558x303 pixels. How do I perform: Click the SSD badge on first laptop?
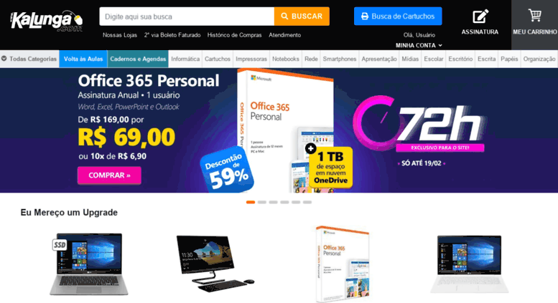point(60,245)
